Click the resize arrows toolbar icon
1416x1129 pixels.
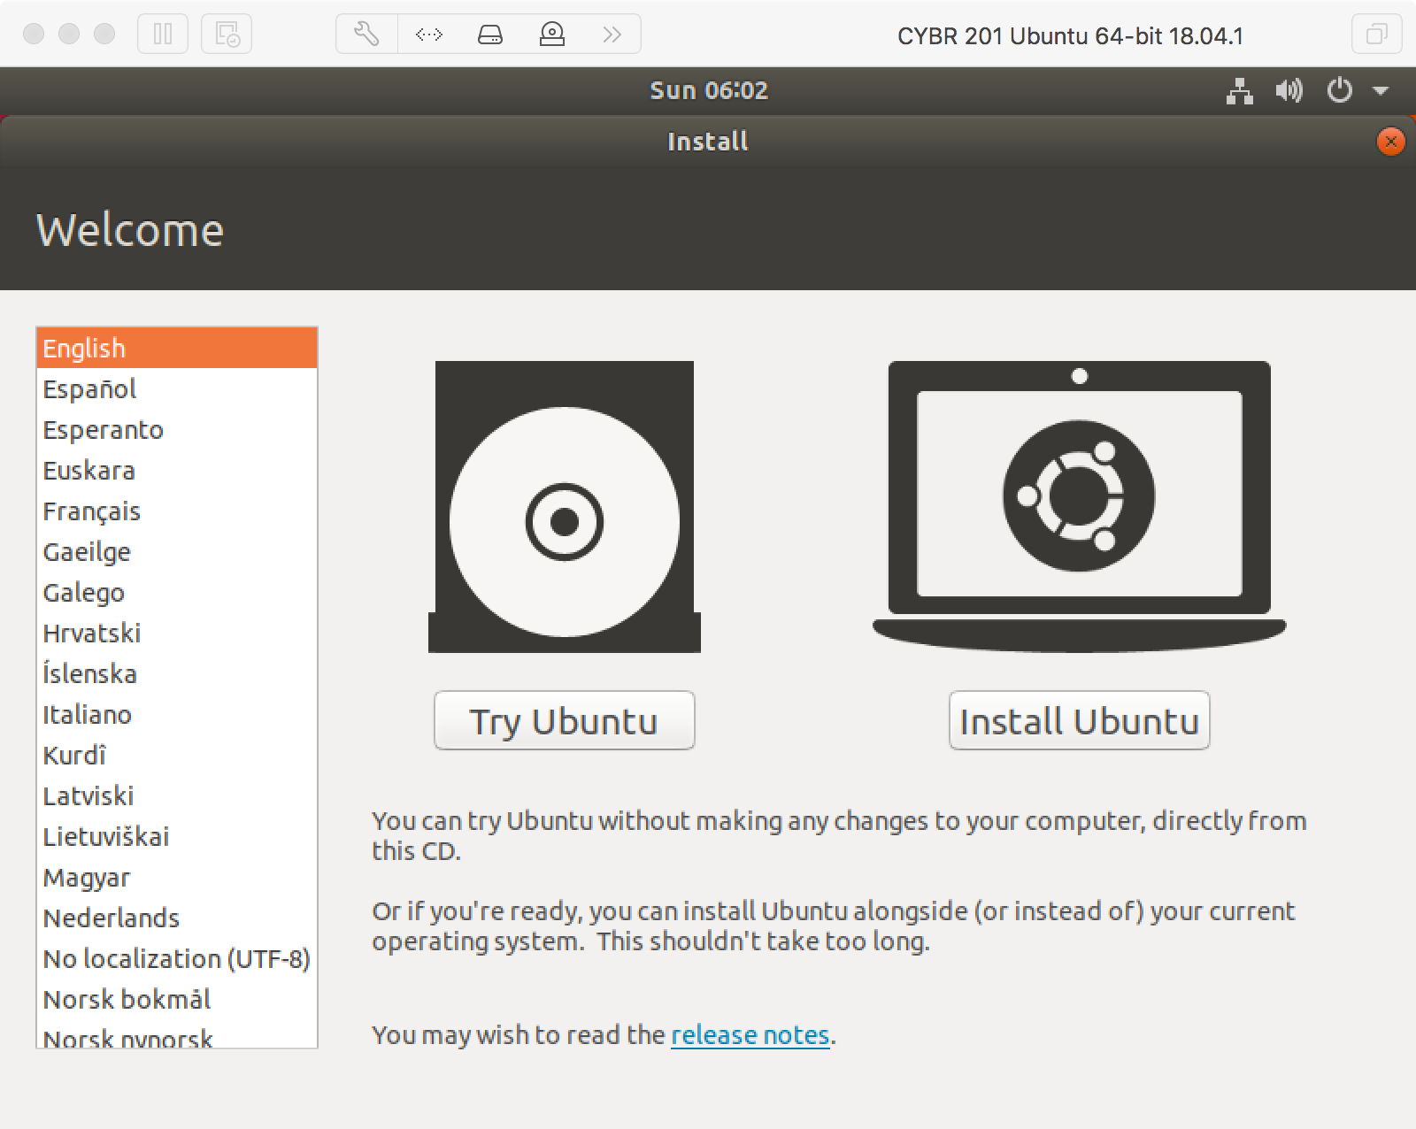pyautogui.click(x=429, y=35)
